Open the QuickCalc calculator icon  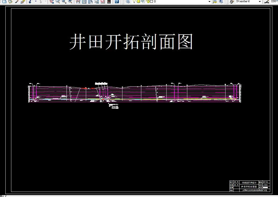coord(109,2)
